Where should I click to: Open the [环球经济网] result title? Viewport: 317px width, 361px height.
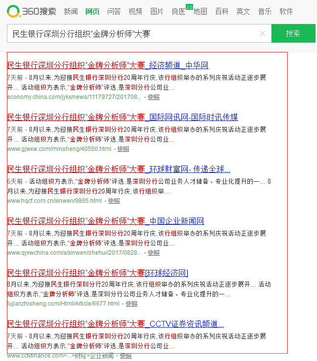click(98, 273)
